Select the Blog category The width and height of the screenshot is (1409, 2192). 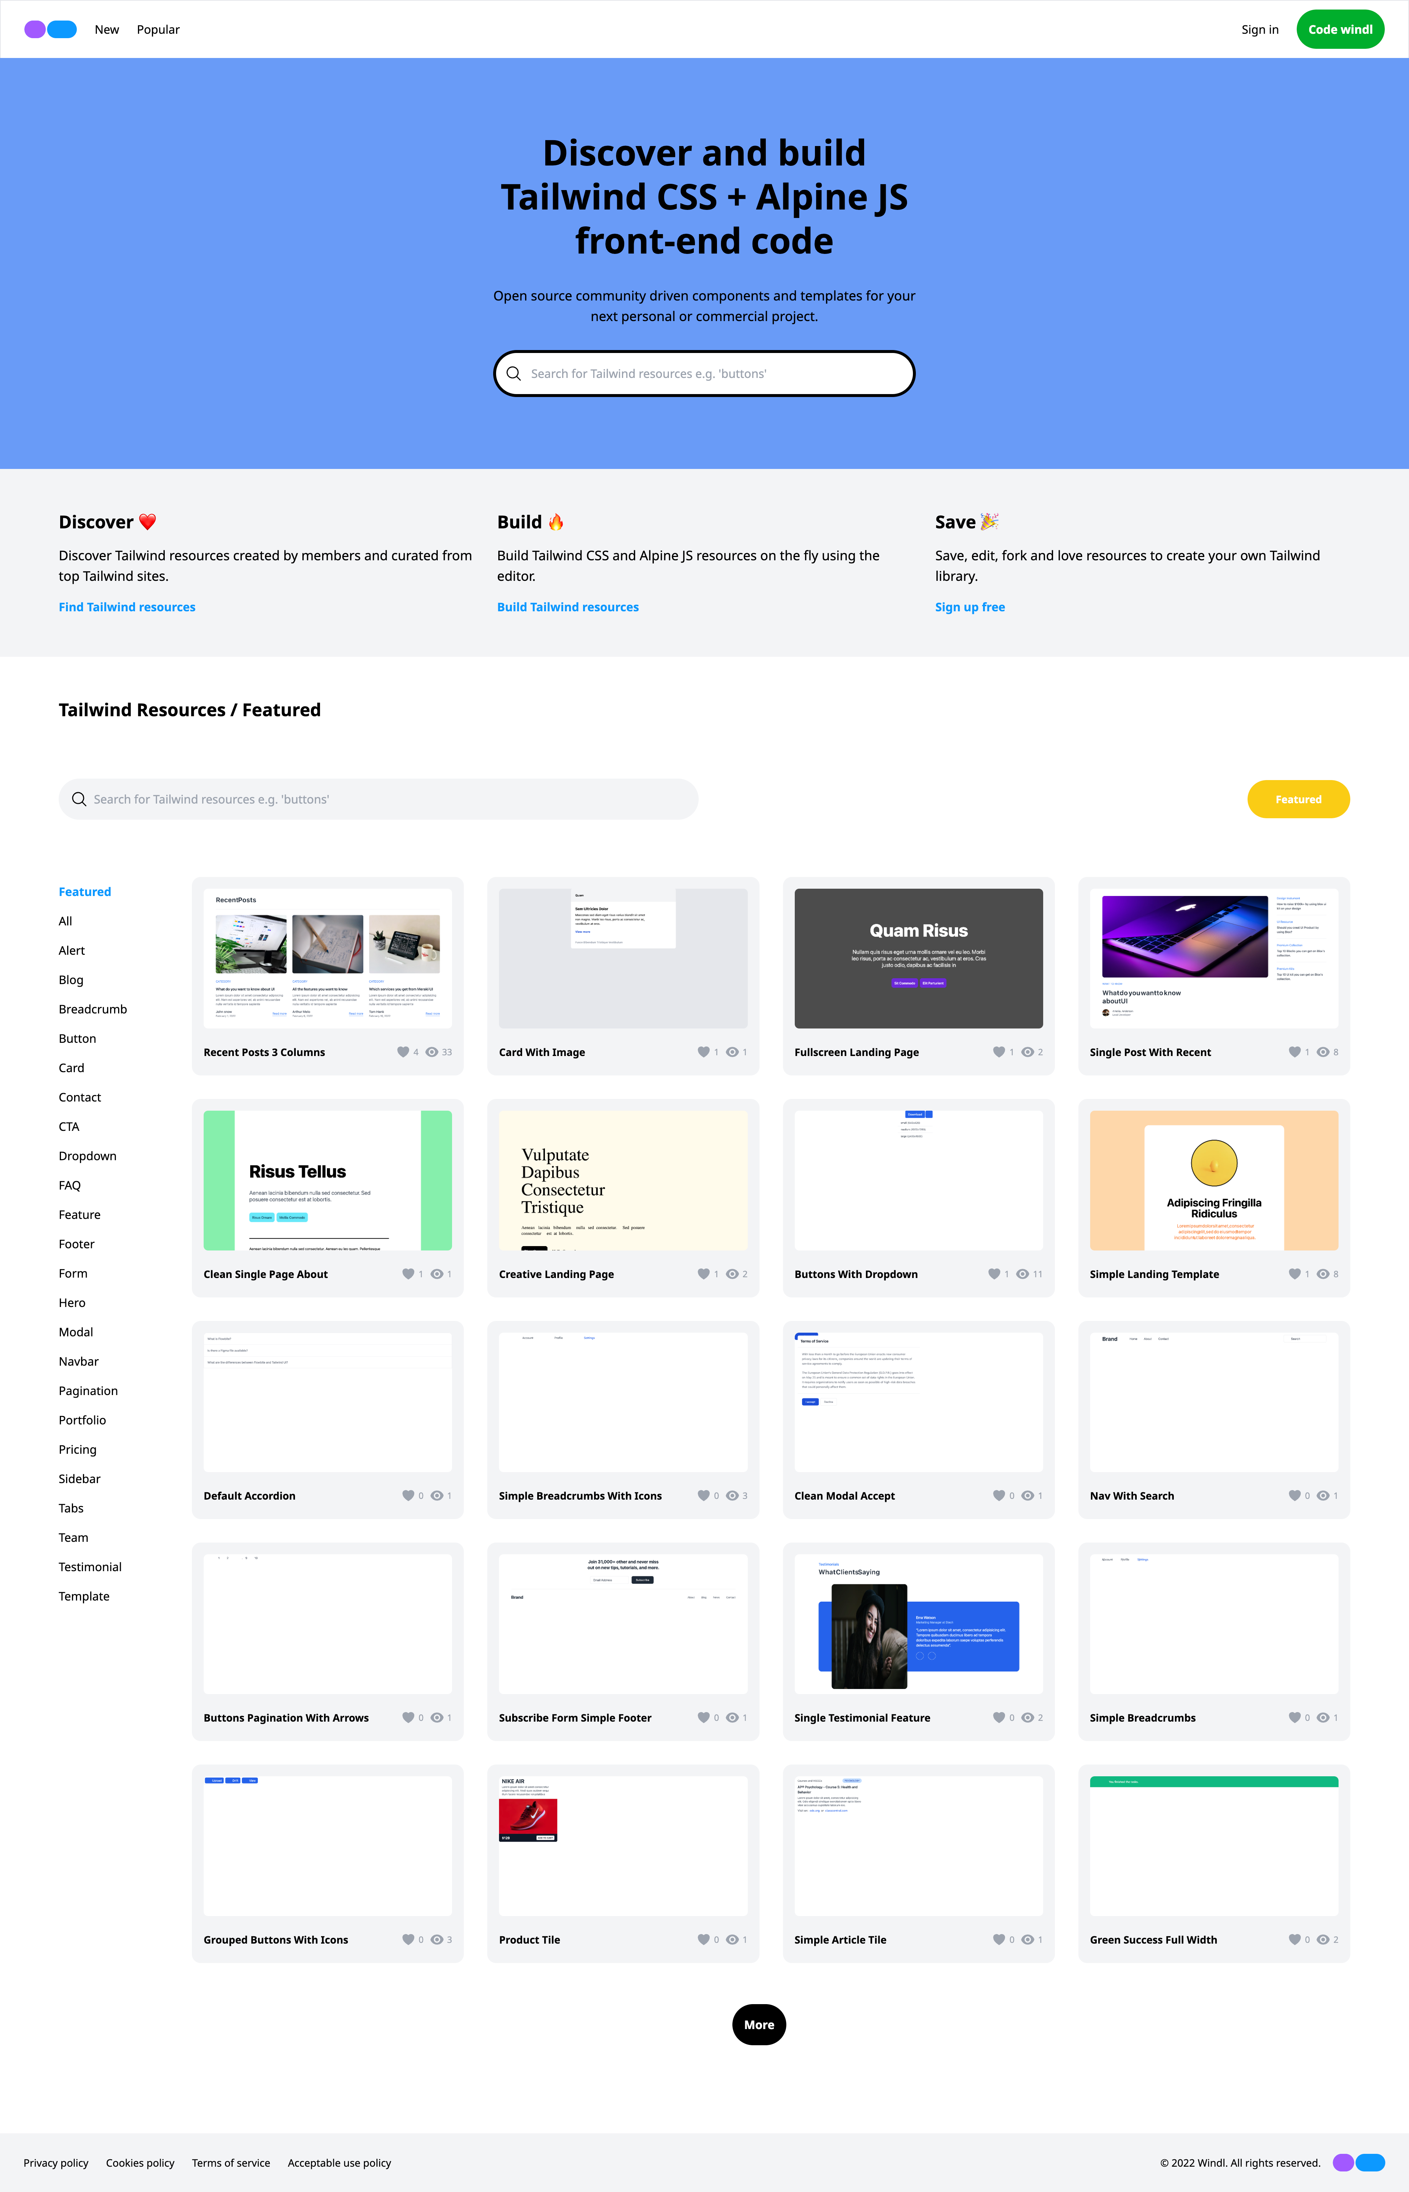(x=70, y=980)
